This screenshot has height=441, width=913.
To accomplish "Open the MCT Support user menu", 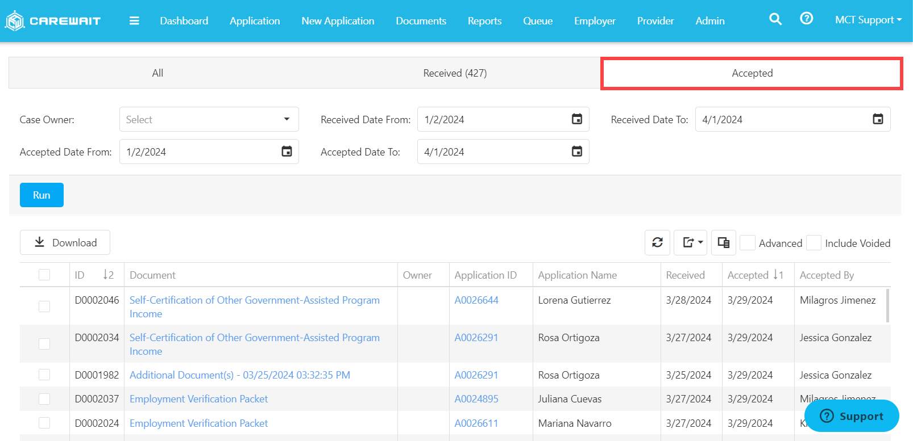I will 868,20.
